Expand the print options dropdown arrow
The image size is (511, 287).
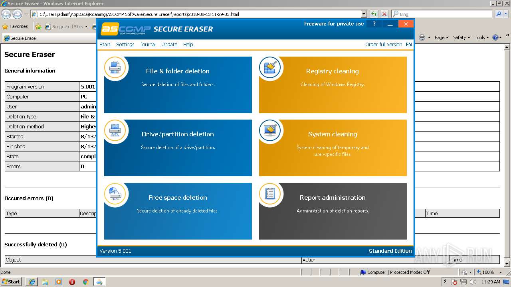pos(429,37)
